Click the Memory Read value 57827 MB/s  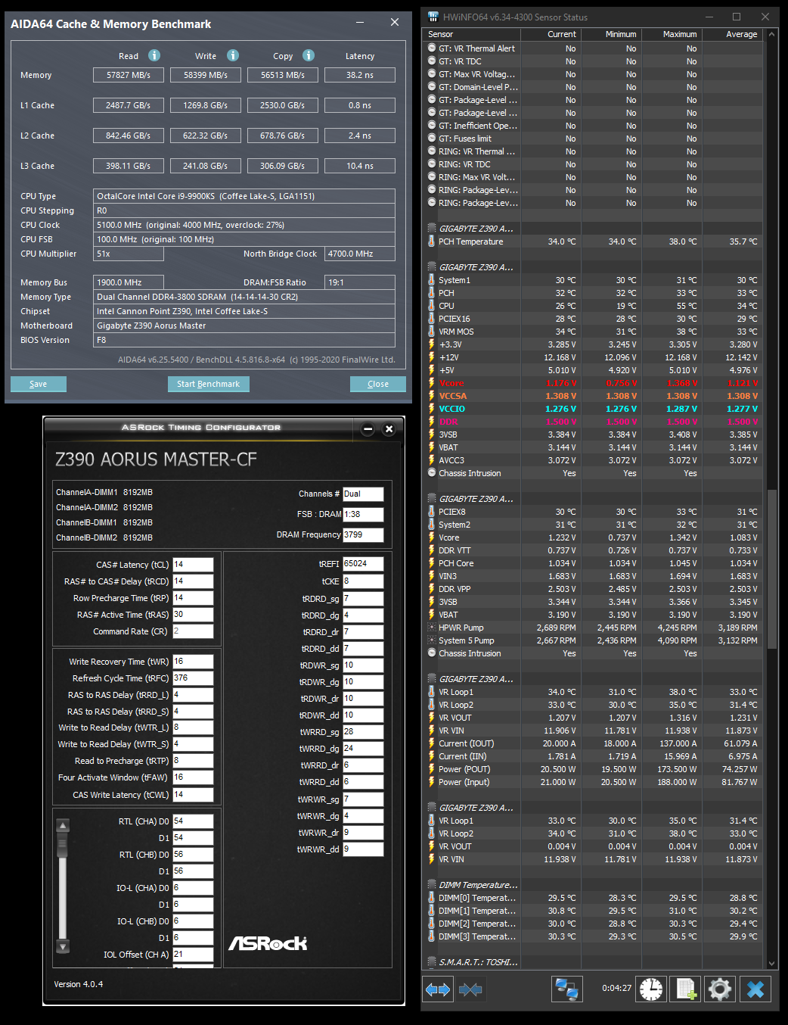click(129, 75)
